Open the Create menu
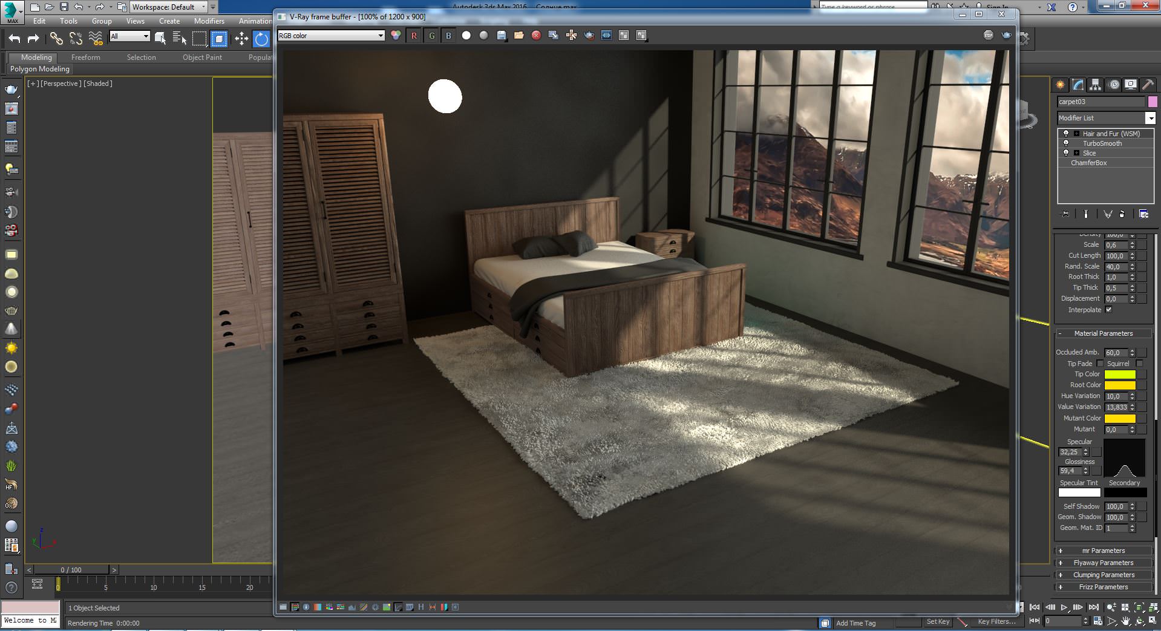The width and height of the screenshot is (1161, 631). [x=169, y=21]
